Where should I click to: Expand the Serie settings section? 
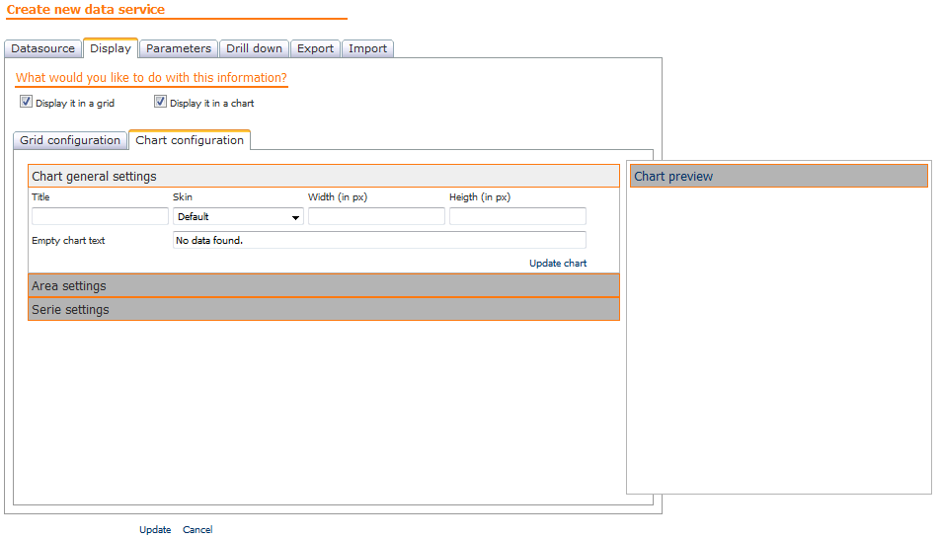324,309
